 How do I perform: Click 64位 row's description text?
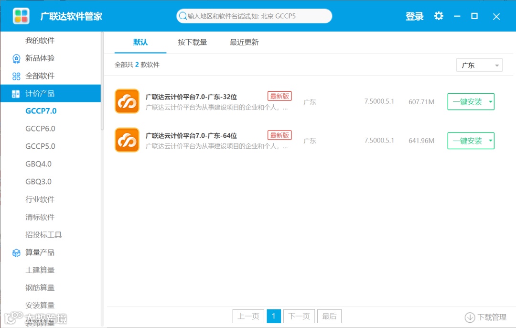coord(216,146)
